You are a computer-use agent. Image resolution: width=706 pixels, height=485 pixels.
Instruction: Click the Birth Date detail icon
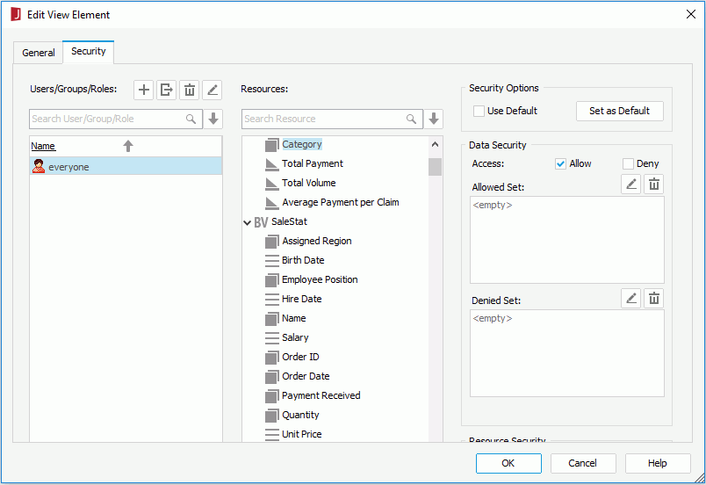click(x=272, y=260)
